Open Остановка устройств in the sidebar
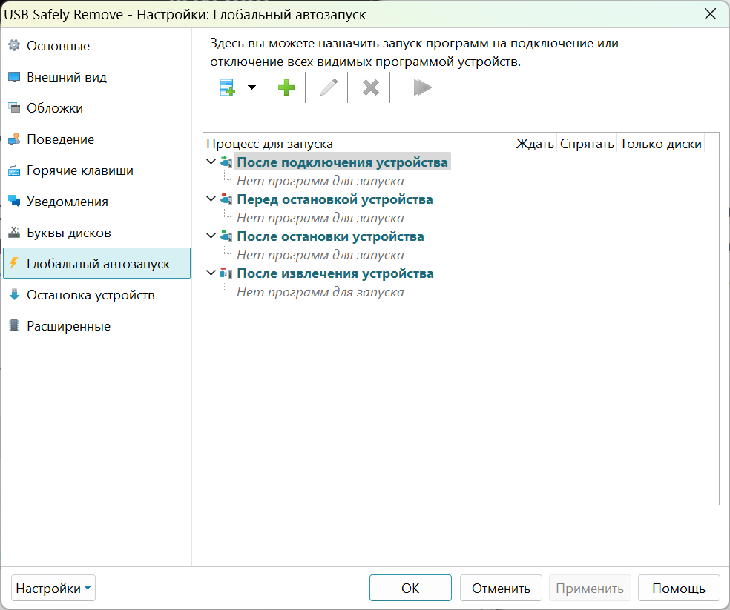 pyautogui.click(x=97, y=295)
